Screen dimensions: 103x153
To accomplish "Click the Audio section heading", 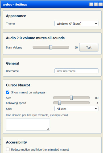I will point(35,38).
